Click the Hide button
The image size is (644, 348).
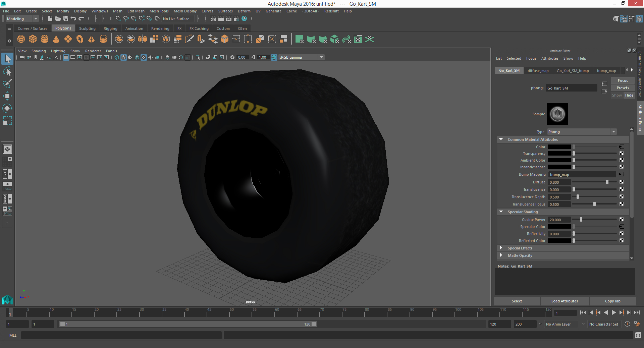[x=629, y=95]
